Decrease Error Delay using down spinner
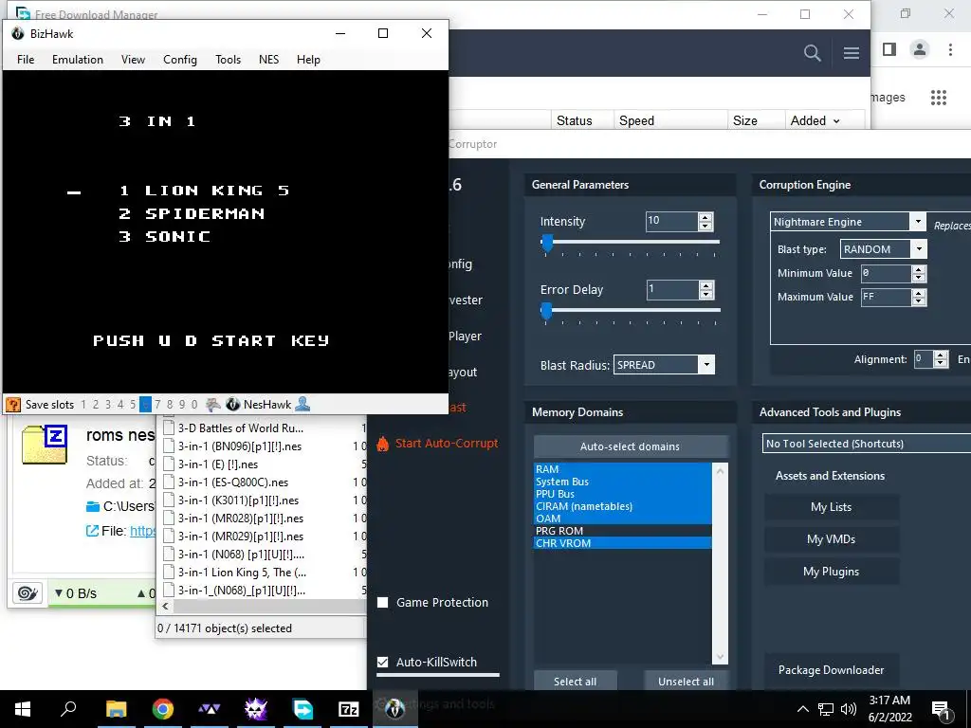971x728 pixels. point(705,294)
